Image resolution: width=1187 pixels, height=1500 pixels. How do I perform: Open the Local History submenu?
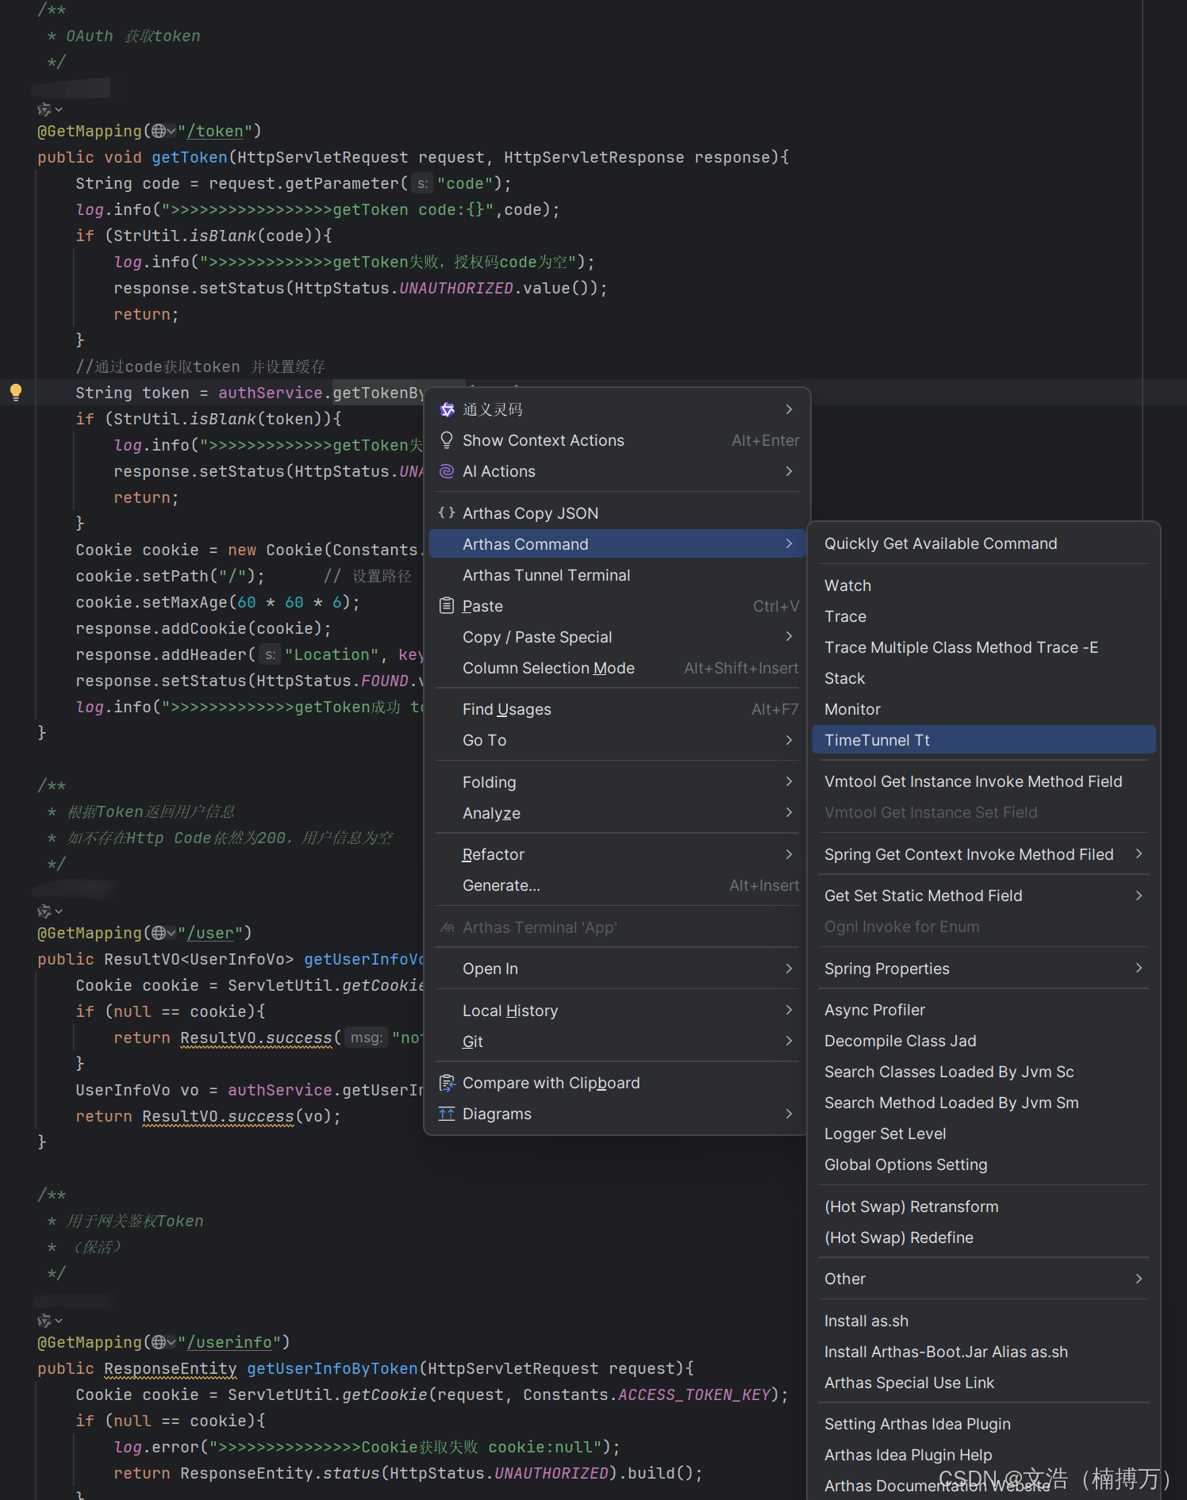point(617,1011)
